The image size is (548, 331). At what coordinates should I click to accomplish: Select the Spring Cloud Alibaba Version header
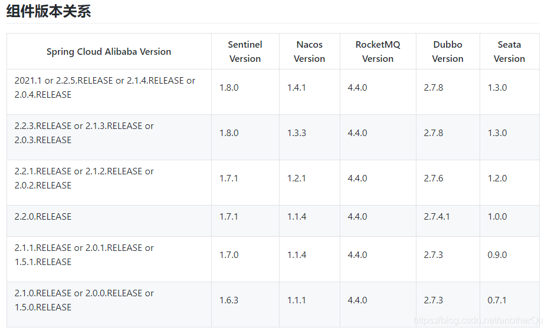pyautogui.click(x=109, y=52)
